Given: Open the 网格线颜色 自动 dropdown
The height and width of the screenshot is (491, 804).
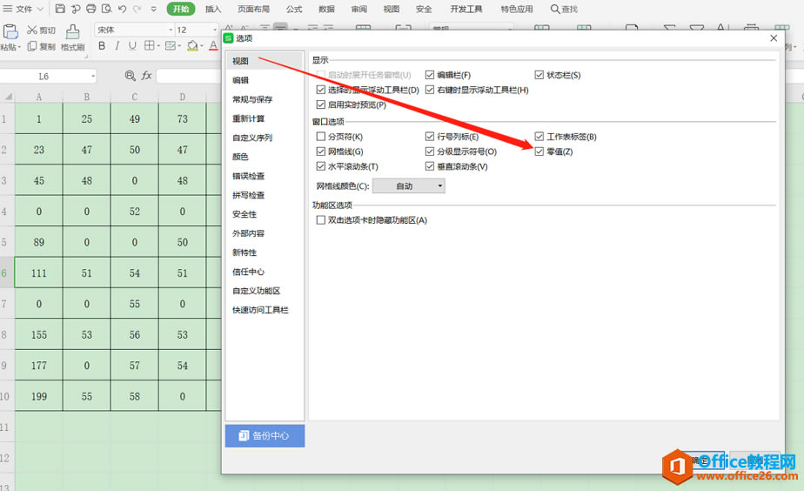Looking at the screenshot, I should coord(409,186).
